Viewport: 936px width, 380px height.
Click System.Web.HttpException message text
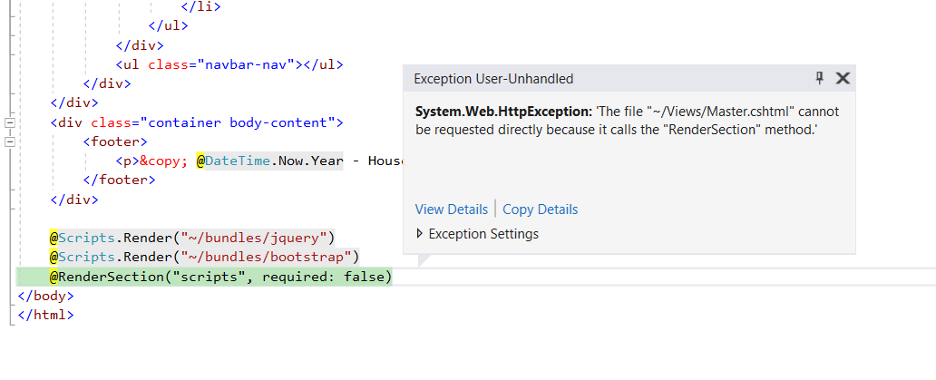tap(628, 121)
